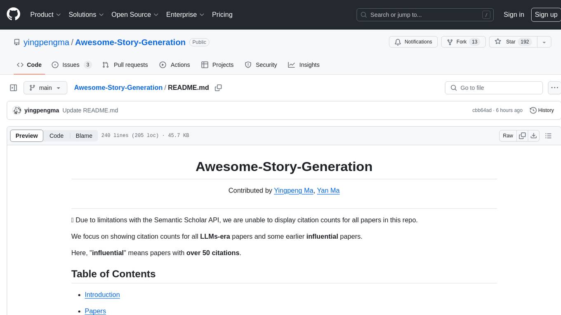This screenshot has height=315, width=561.
Task: Open the Raw file view
Action: 508,136
